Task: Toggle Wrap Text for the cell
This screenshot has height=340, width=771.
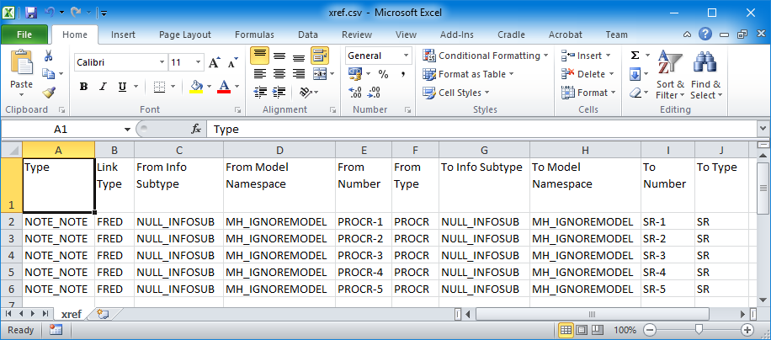Action: point(320,56)
